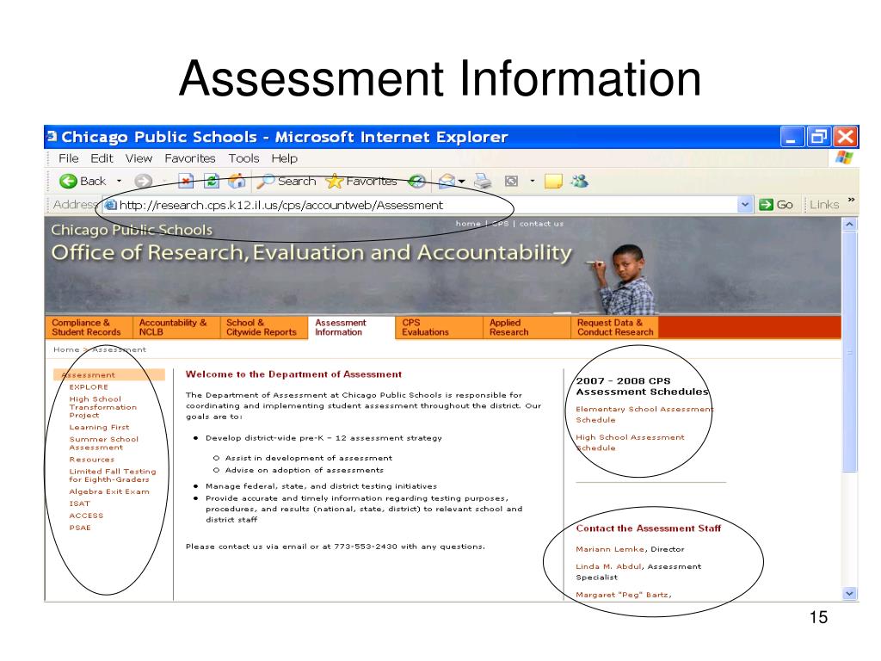
Task: Switch to the Applied Research tab
Action: 527,327
